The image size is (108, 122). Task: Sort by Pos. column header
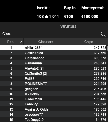coord(11,42)
